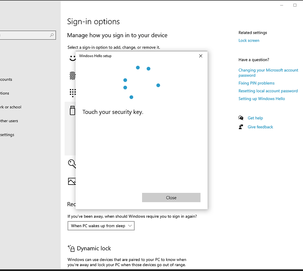Click the picture password icon
Image resolution: width=303 pixels, height=271 pixels.
(x=72, y=181)
